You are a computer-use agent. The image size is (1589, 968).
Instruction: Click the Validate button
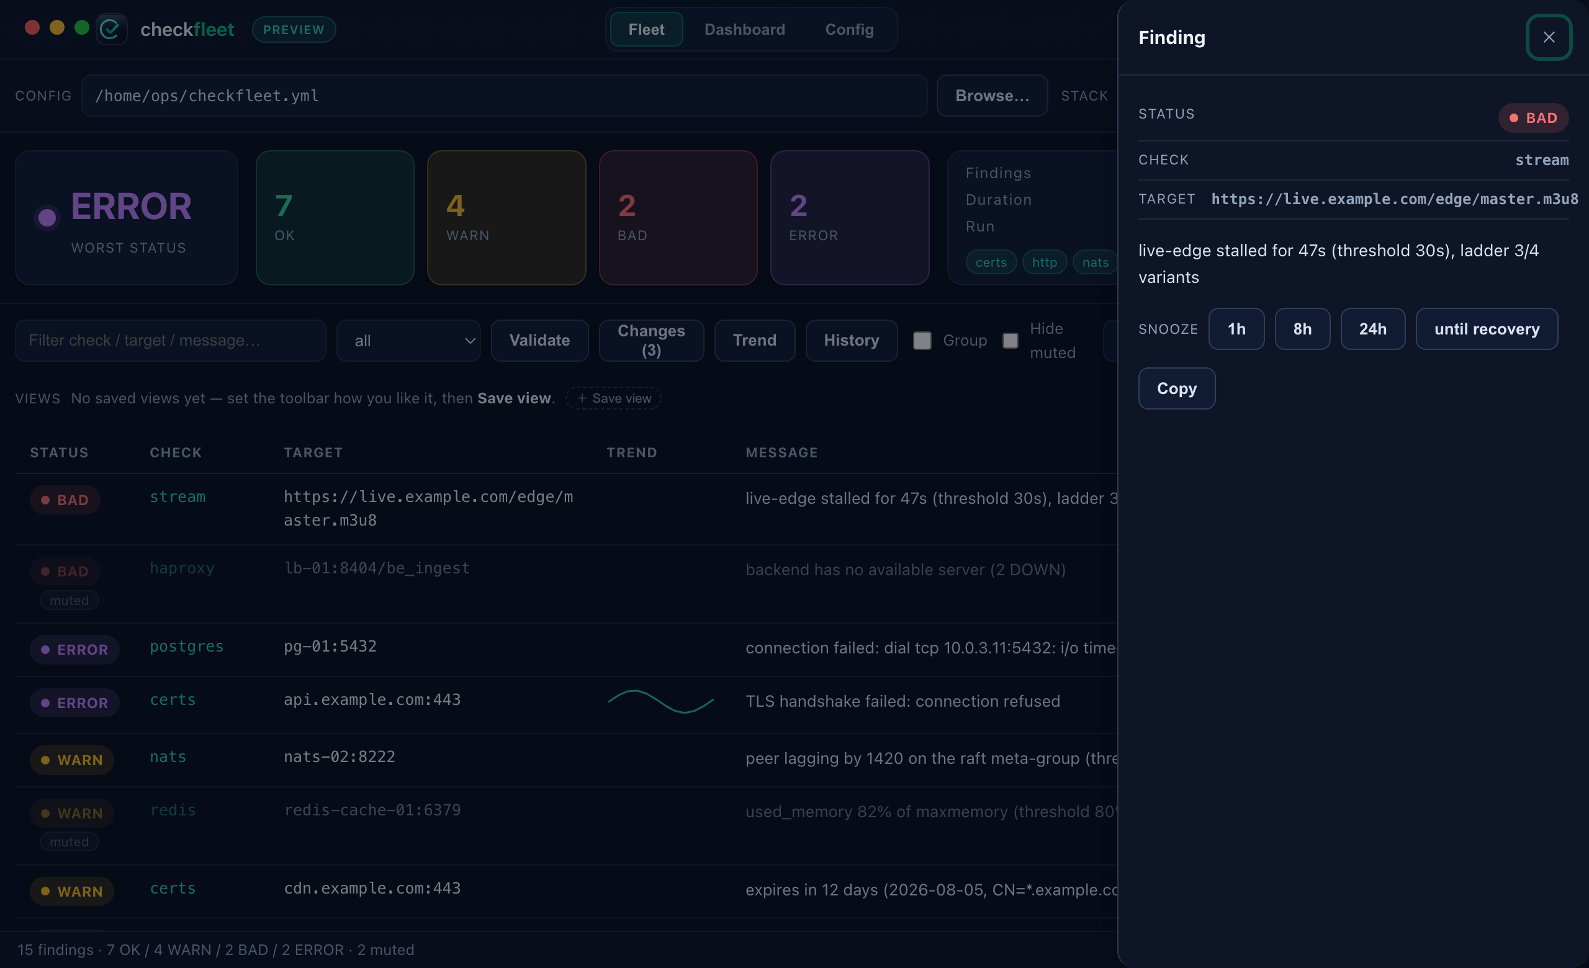pyautogui.click(x=539, y=340)
